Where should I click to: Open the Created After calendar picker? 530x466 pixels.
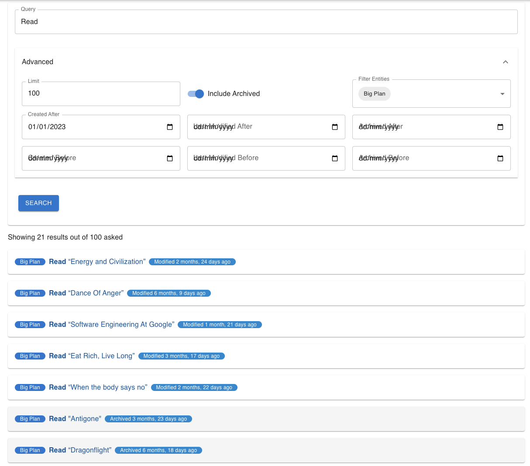[x=170, y=127]
